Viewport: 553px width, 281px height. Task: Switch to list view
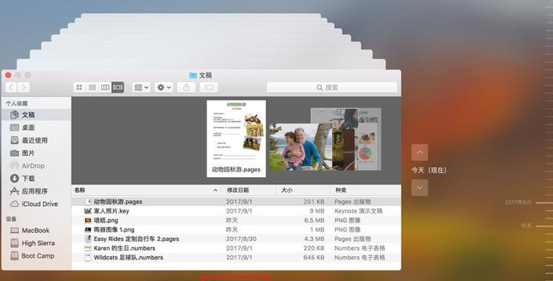(x=92, y=87)
